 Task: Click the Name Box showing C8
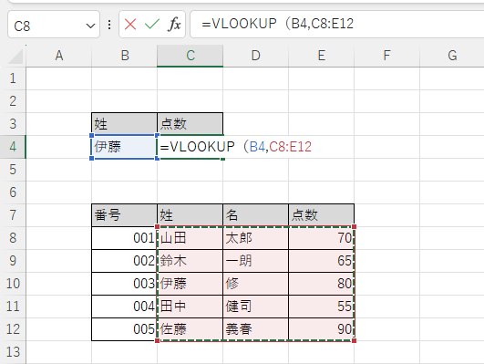[54, 25]
